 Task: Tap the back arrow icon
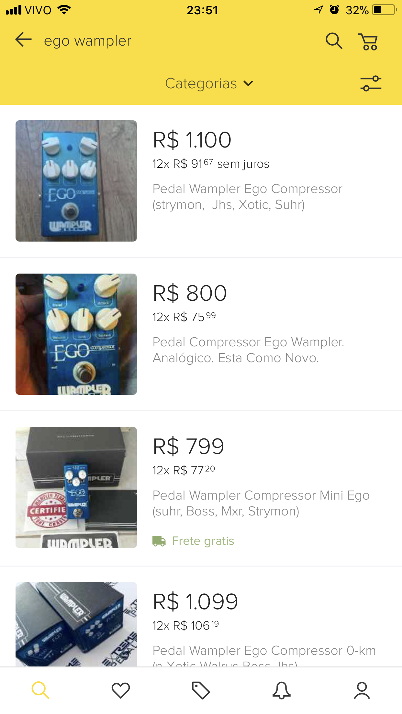(x=23, y=40)
